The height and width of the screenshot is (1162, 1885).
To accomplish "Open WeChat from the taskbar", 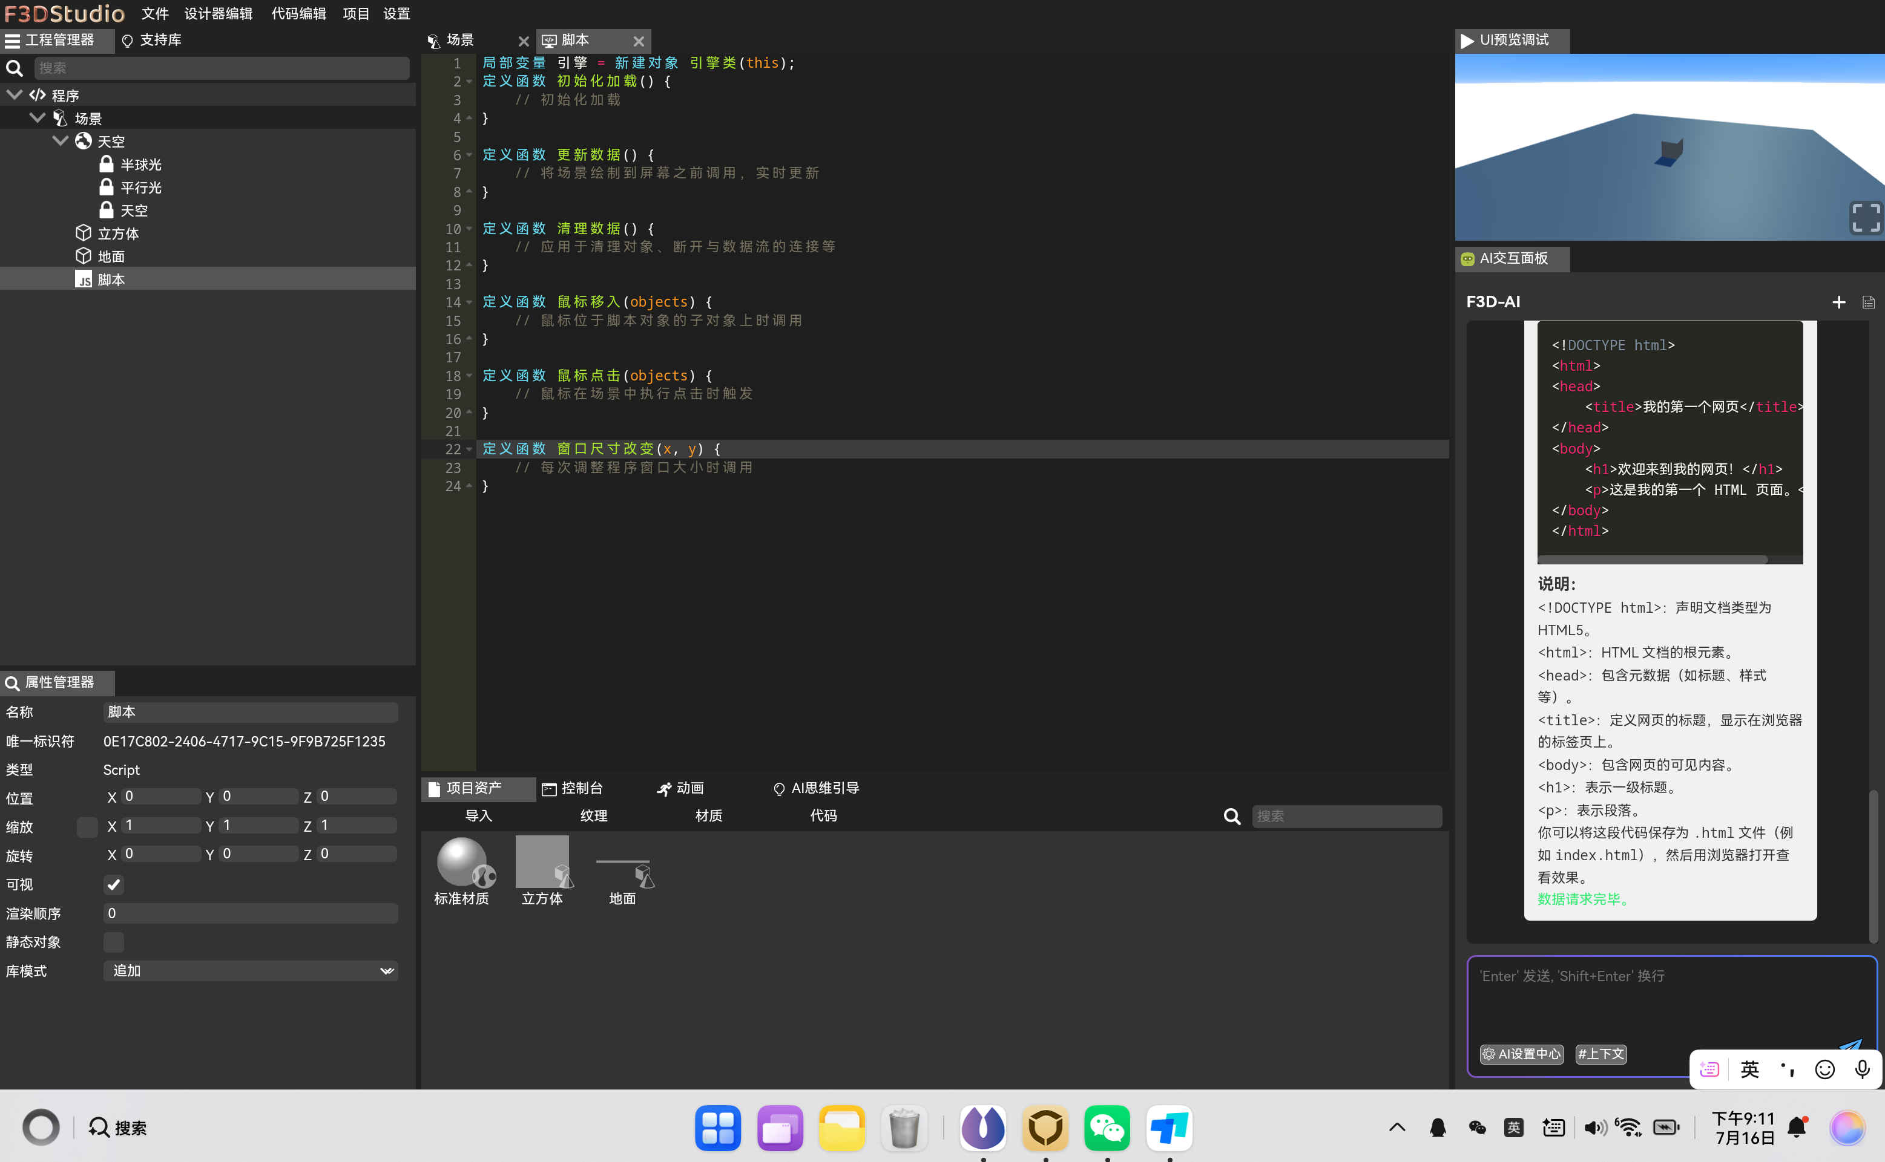I will (1107, 1128).
